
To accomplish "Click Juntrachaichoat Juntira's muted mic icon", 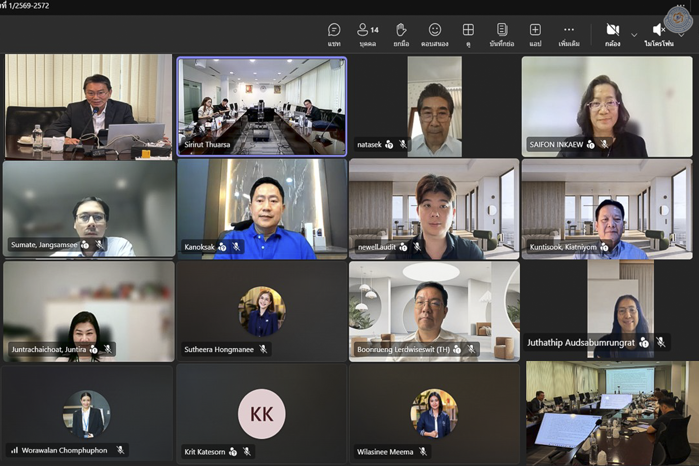I will 108,349.
